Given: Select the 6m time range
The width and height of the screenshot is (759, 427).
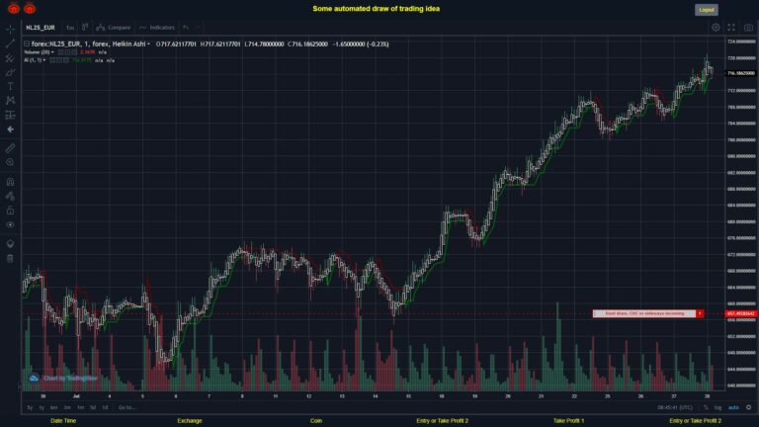Looking at the screenshot, I should pyautogui.click(x=53, y=407).
